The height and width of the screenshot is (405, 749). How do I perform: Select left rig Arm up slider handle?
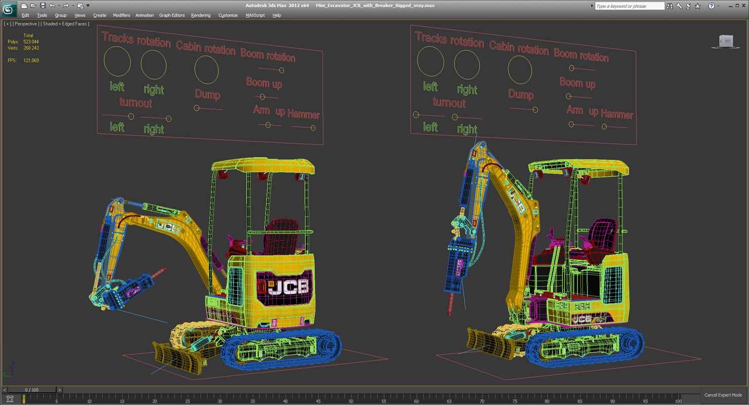[268, 125]
